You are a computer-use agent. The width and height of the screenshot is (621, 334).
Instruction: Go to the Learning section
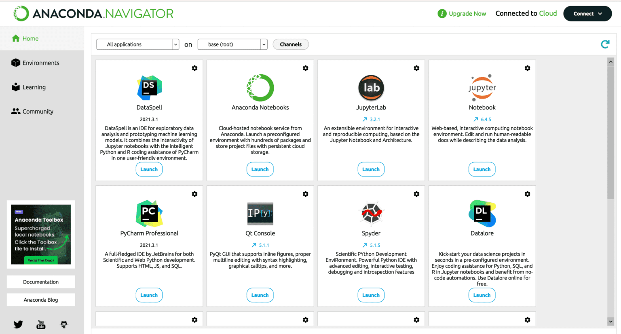click(34, 87)
